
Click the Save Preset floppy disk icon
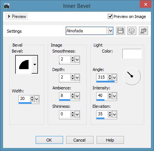(x=121, y=31)
